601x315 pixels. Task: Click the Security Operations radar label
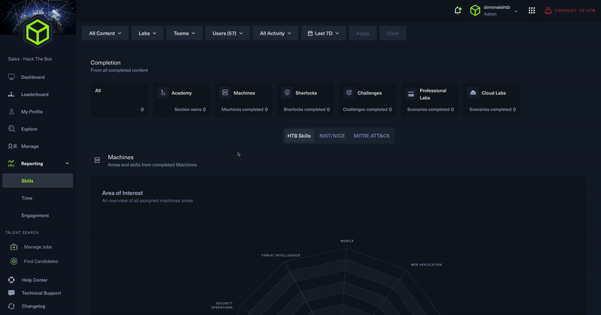222,305
